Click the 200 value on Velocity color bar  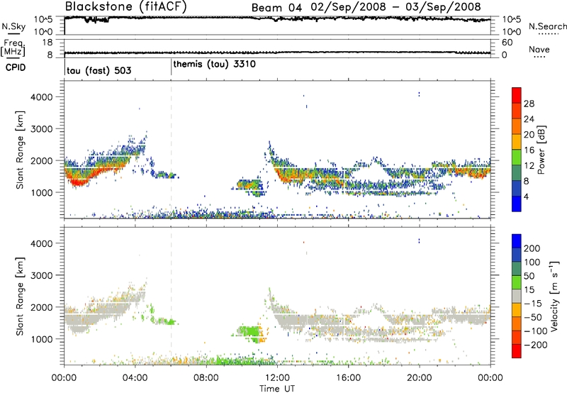(x=532, y=248)
